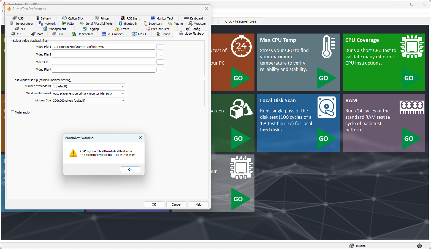Click the USB connector icon in Preferences tabs
431x249 pixels.
(x=15, y=18)
